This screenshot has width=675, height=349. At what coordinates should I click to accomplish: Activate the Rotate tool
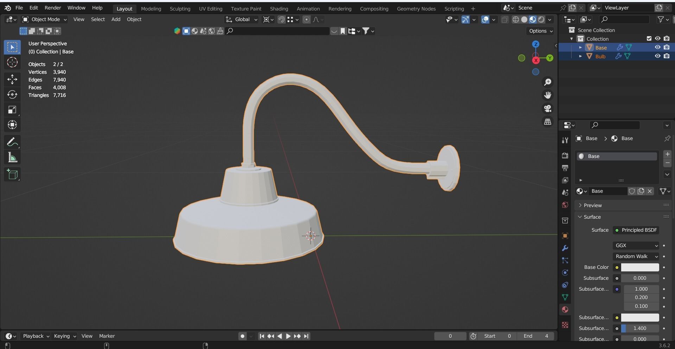pos(12,95)
